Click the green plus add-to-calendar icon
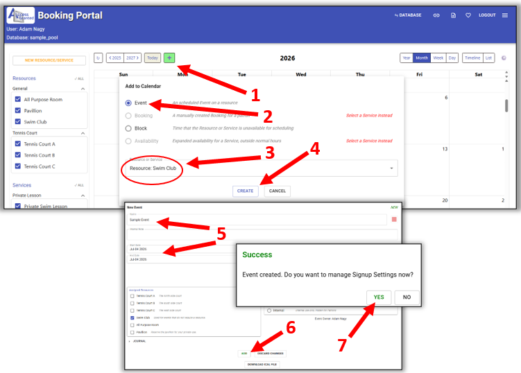 (x=170, y=58)
